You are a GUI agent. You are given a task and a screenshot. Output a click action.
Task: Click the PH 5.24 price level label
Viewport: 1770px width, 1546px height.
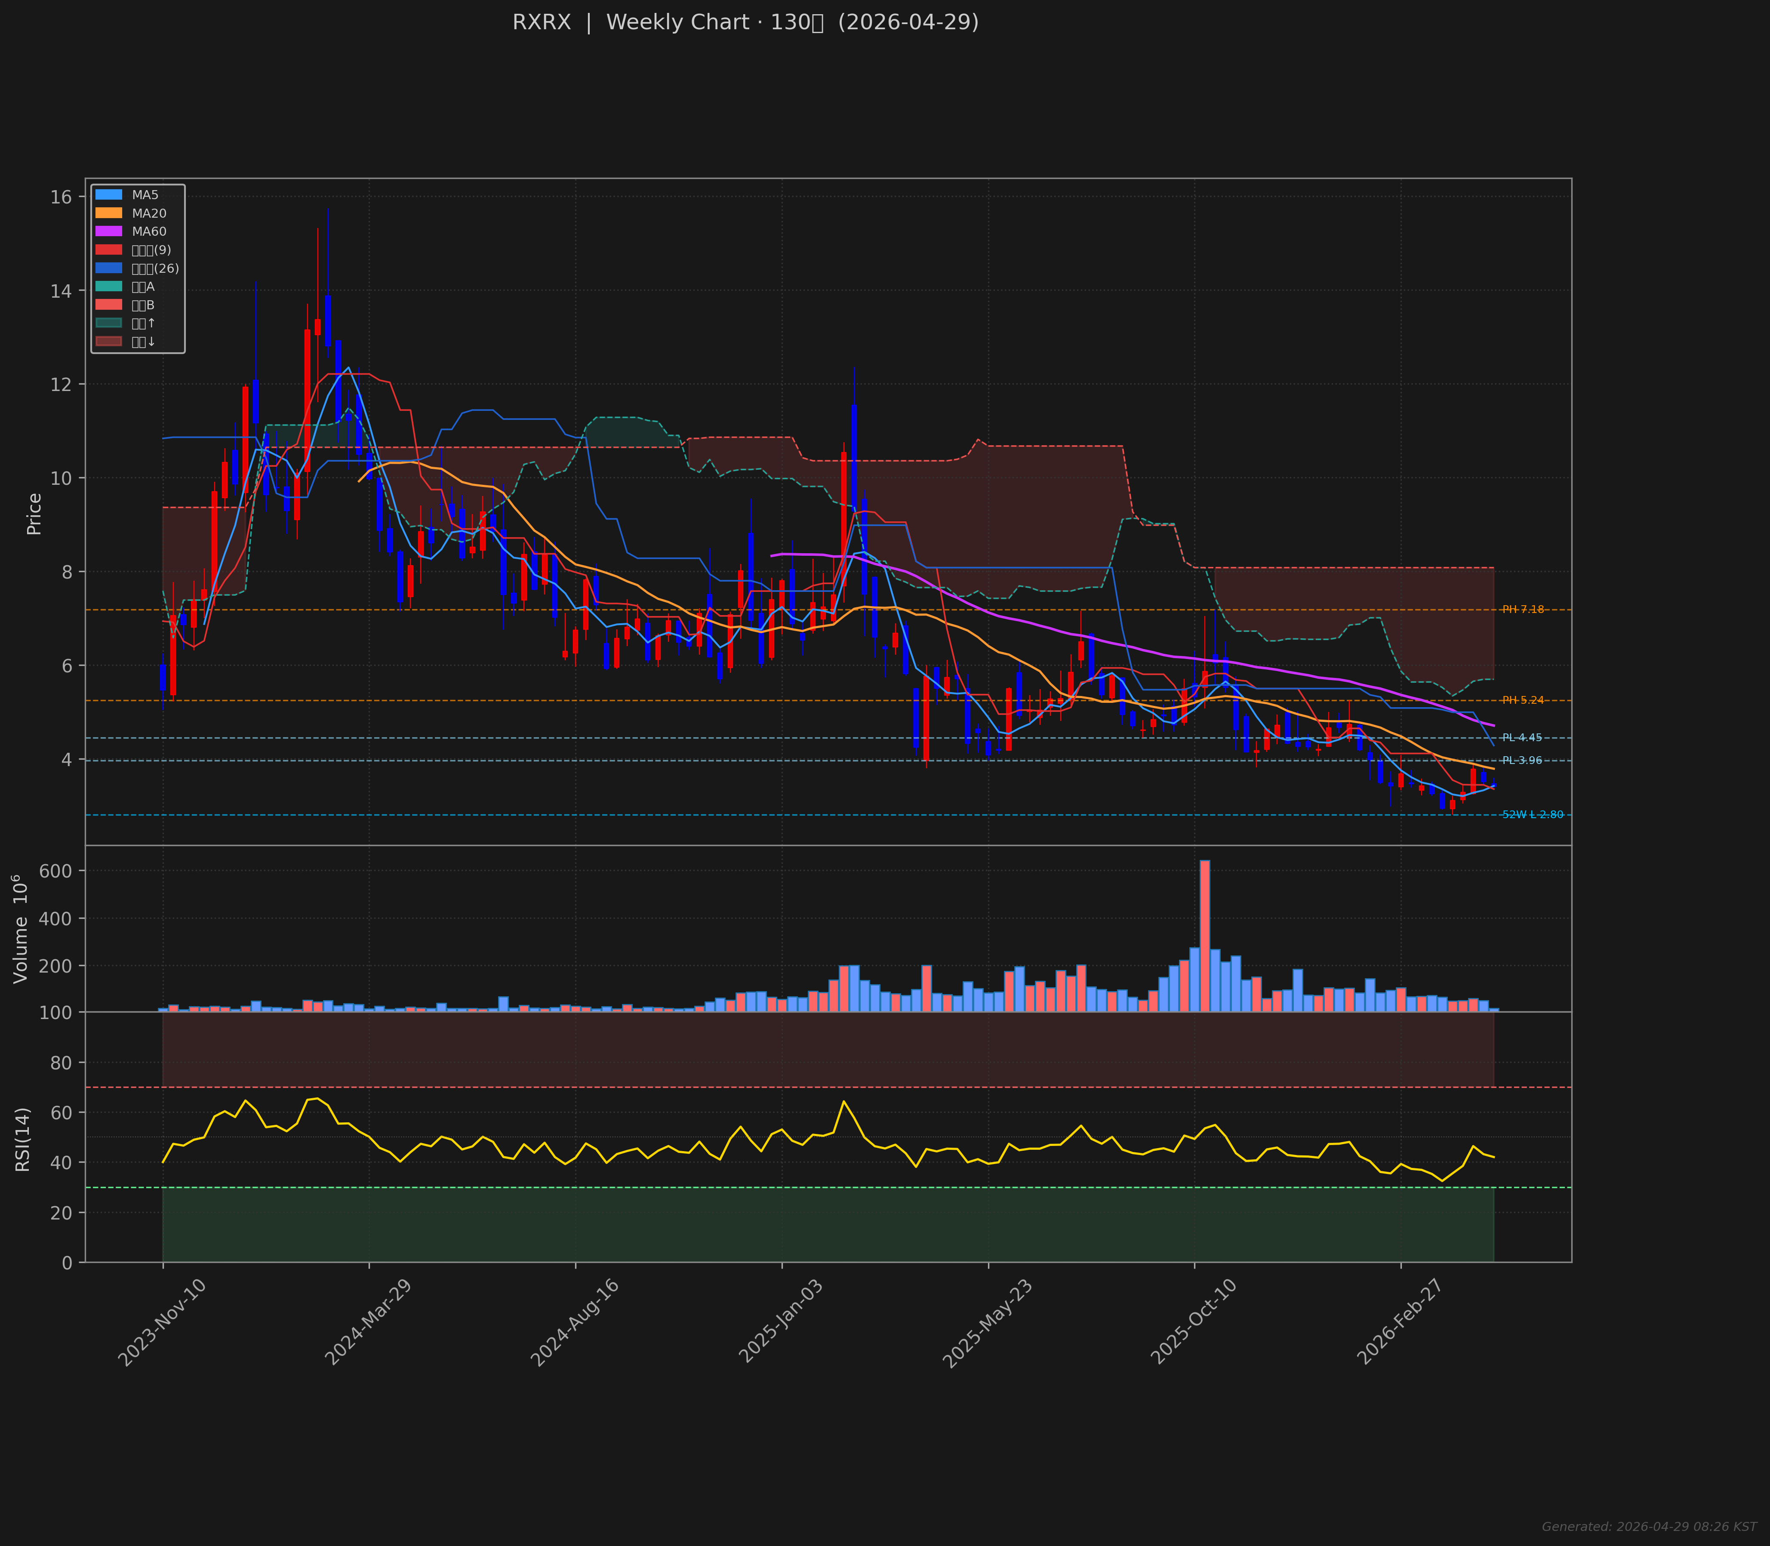click(x=1522, y=701)
